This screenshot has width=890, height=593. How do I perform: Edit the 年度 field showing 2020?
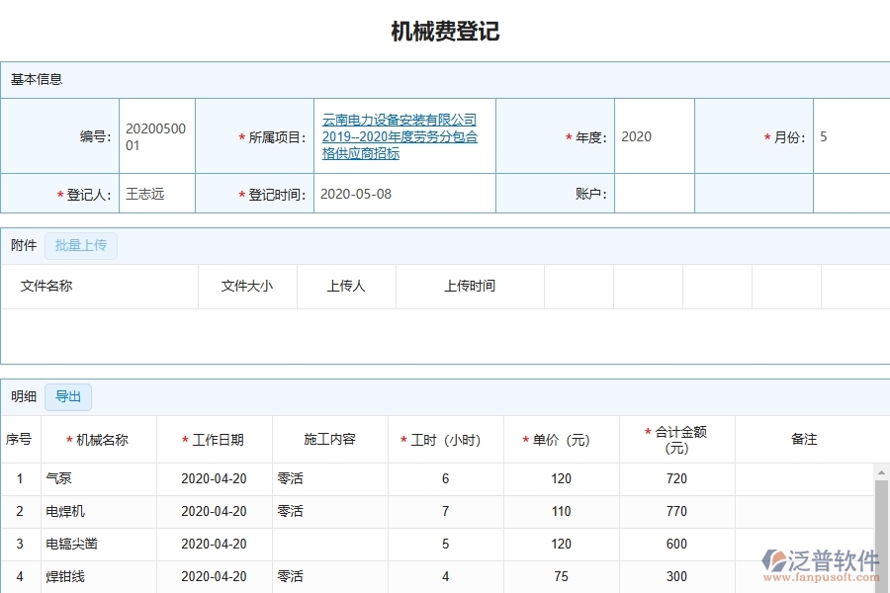[x=653, y=136]
